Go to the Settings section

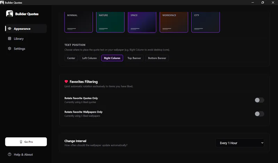(x=26, y=49)
